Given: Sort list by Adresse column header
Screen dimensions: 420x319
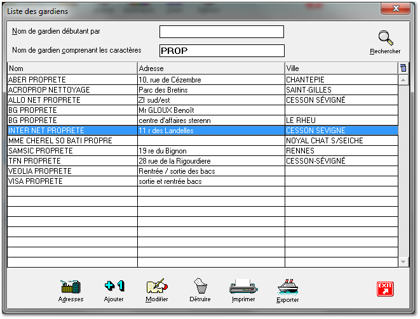Looking at the screenshot, I should pyautogui.click(x=210, y=68).
